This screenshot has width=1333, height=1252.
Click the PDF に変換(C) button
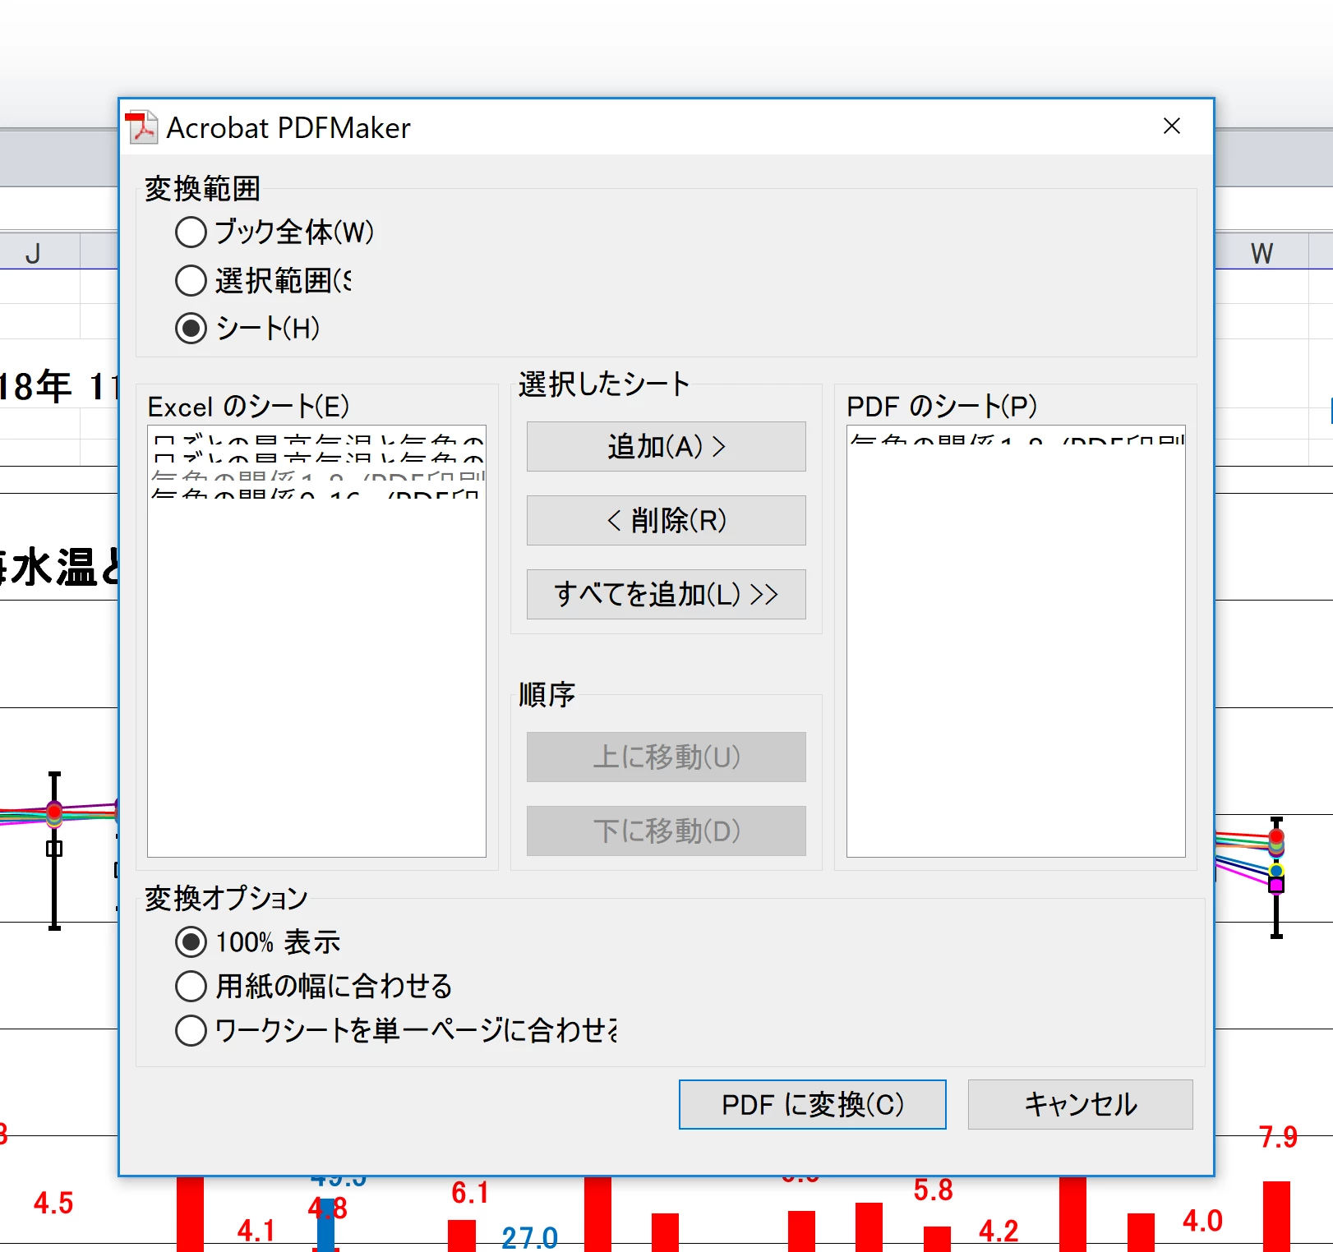tap(812, 1104)
